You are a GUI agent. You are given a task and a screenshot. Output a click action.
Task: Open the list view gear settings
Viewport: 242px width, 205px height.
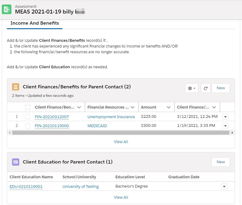coord(191,88)
